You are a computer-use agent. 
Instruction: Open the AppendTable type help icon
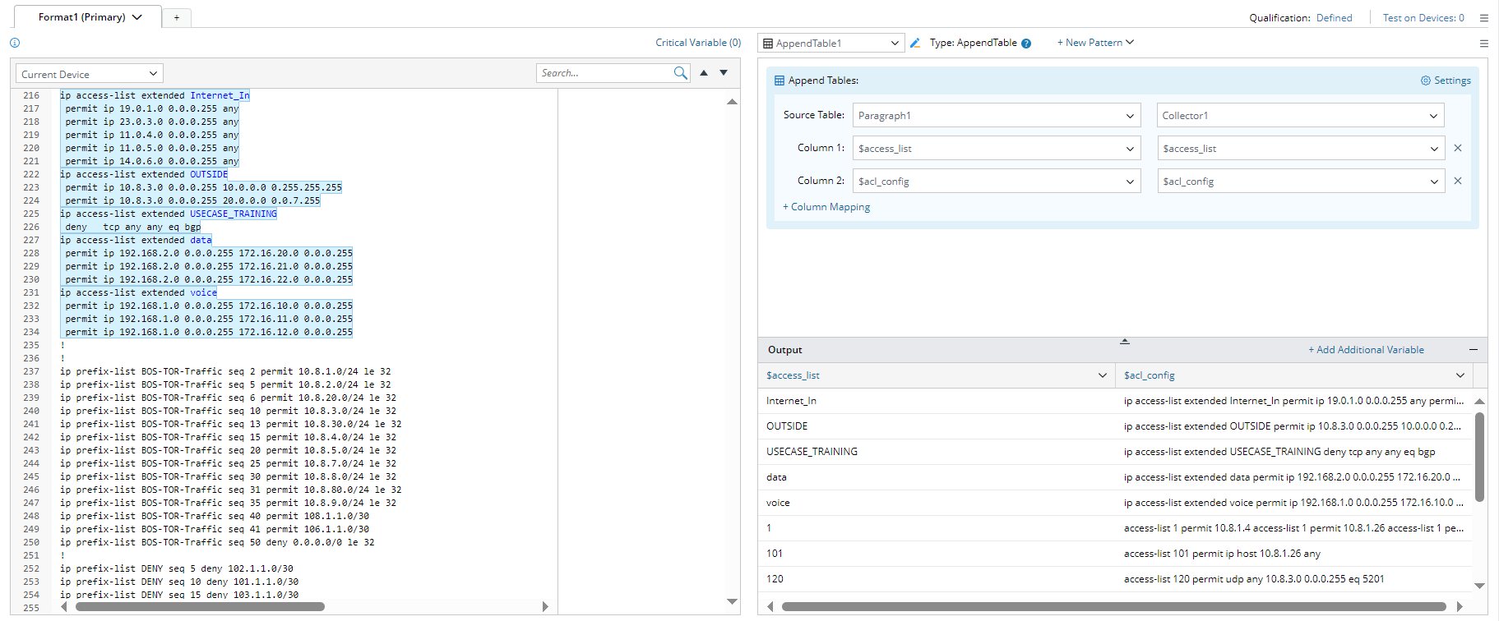(x=1026, y=44)
